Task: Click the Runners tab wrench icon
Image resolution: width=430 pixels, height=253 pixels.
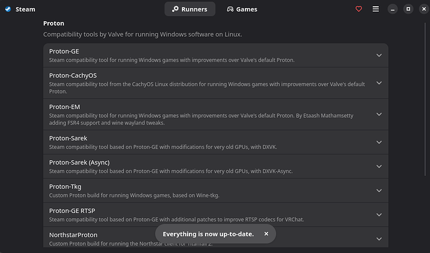Action: click(175, 9)
